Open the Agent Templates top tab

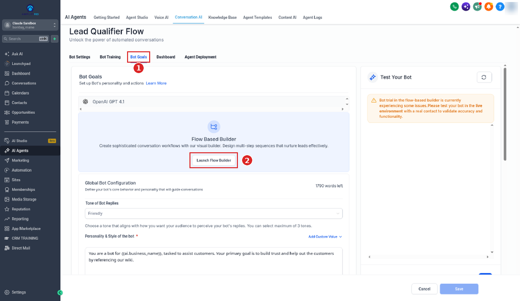(257, 18)
